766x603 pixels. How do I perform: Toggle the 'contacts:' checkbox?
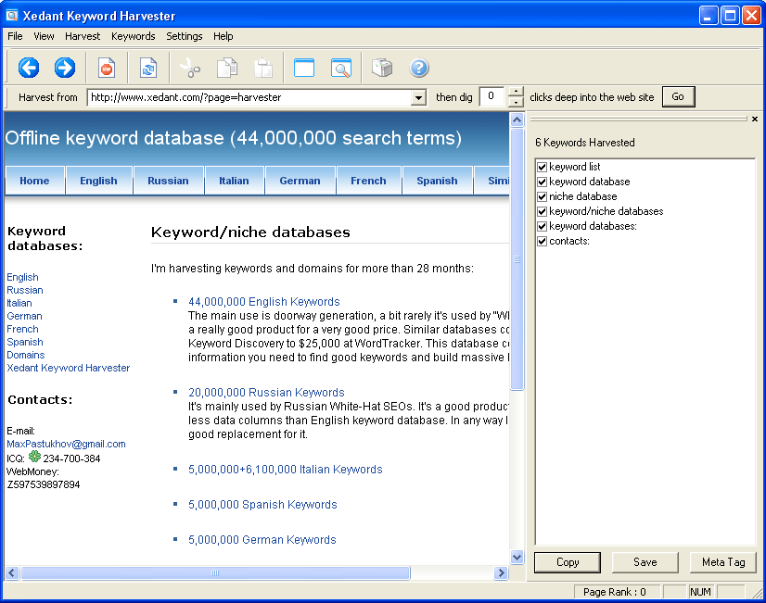point(542,241)
